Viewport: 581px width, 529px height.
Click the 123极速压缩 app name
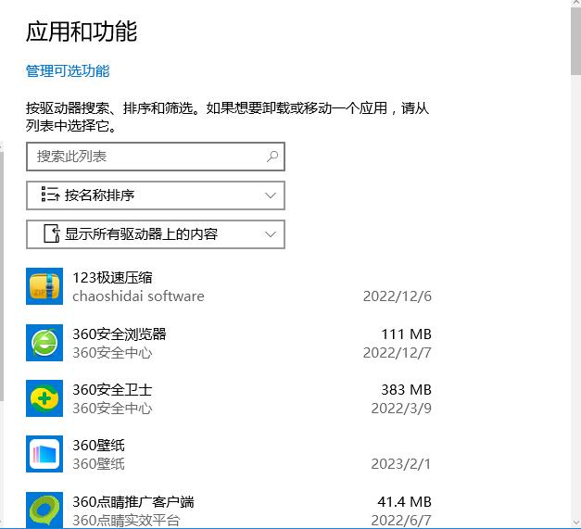(x=112, y=277)
